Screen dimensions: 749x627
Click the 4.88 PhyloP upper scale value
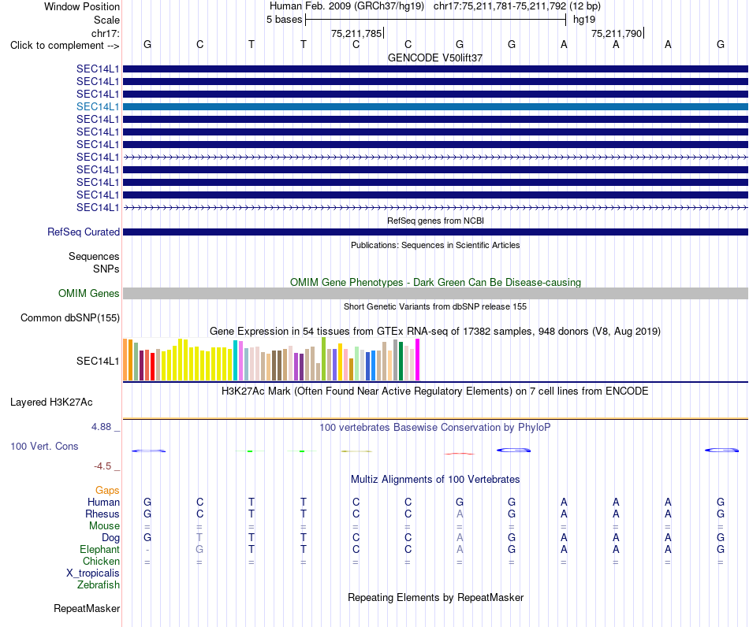pyautogui.click(x=101, y=427)
